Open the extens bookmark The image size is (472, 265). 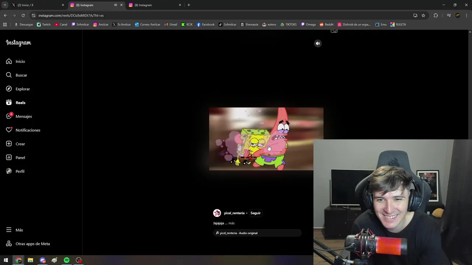click(269, 25)
